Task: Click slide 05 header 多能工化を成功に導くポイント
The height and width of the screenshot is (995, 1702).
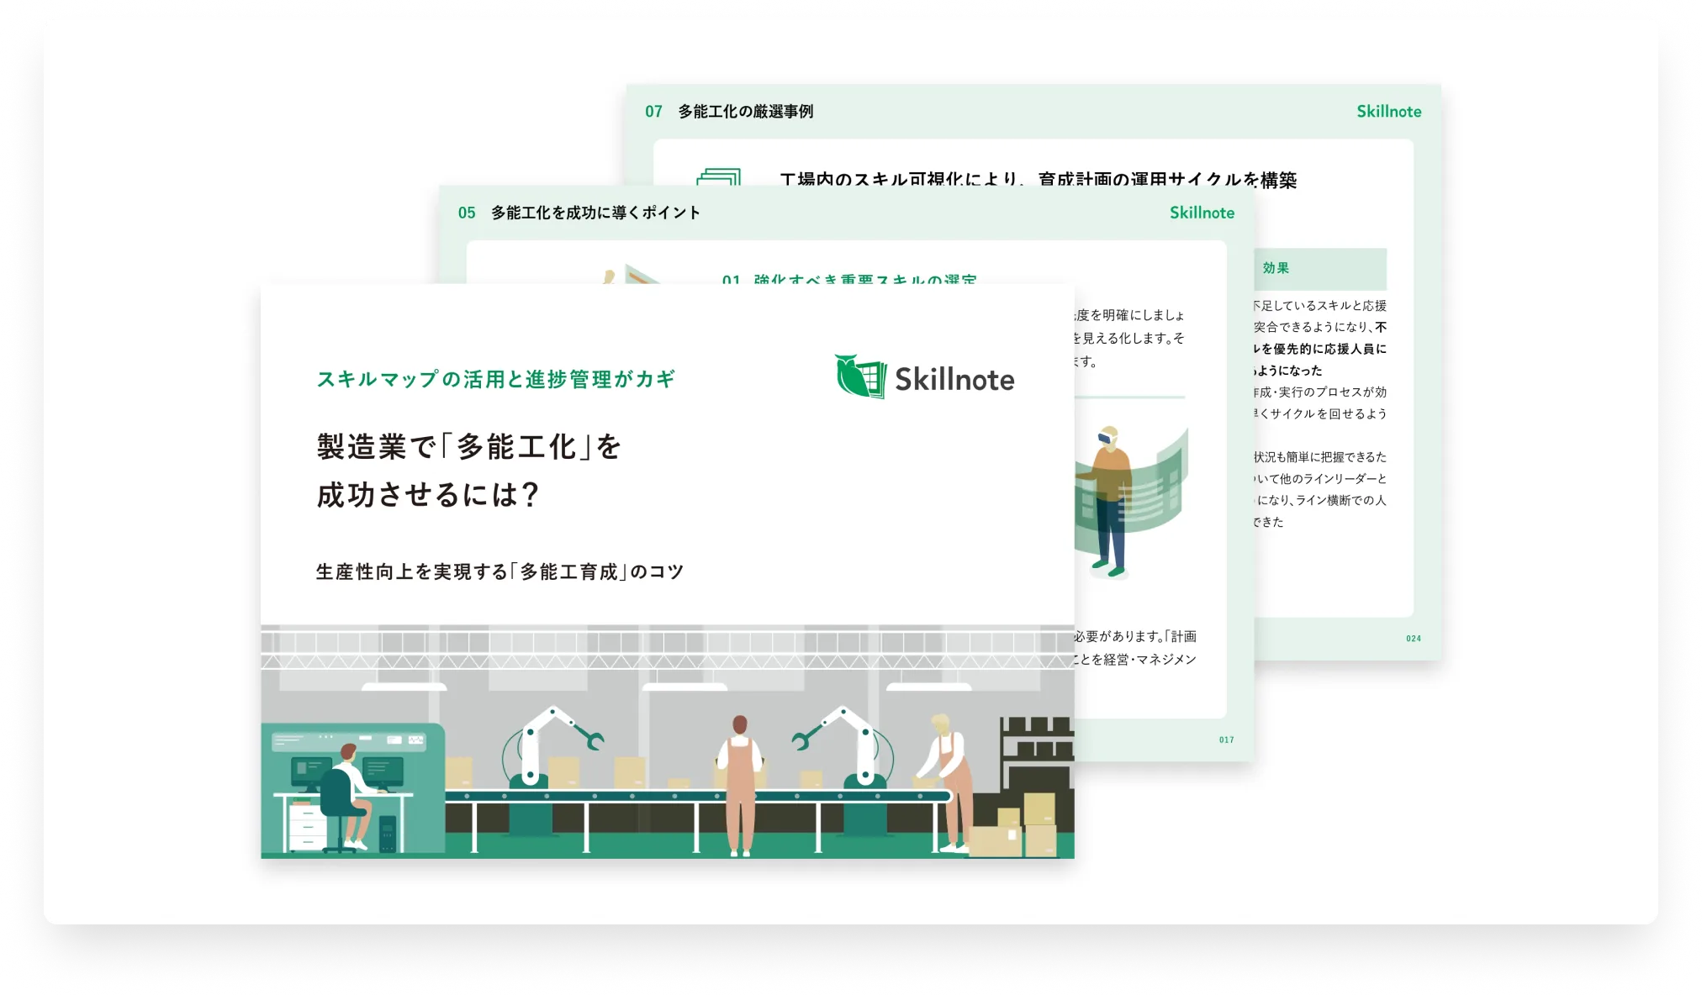Action: [595, 213]
